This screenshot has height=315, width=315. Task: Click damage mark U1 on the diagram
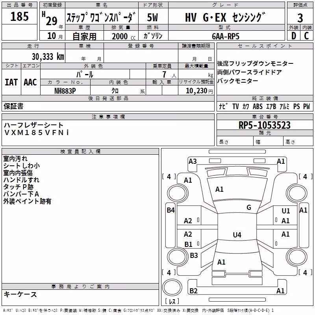tap(286, 211)
